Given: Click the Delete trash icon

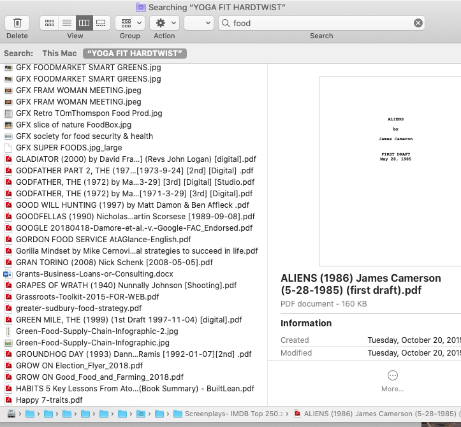Looking at the screenshot, I should click(x=17, y=23).
